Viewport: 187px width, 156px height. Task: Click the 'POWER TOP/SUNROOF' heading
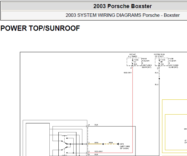(x=40, y=28)
